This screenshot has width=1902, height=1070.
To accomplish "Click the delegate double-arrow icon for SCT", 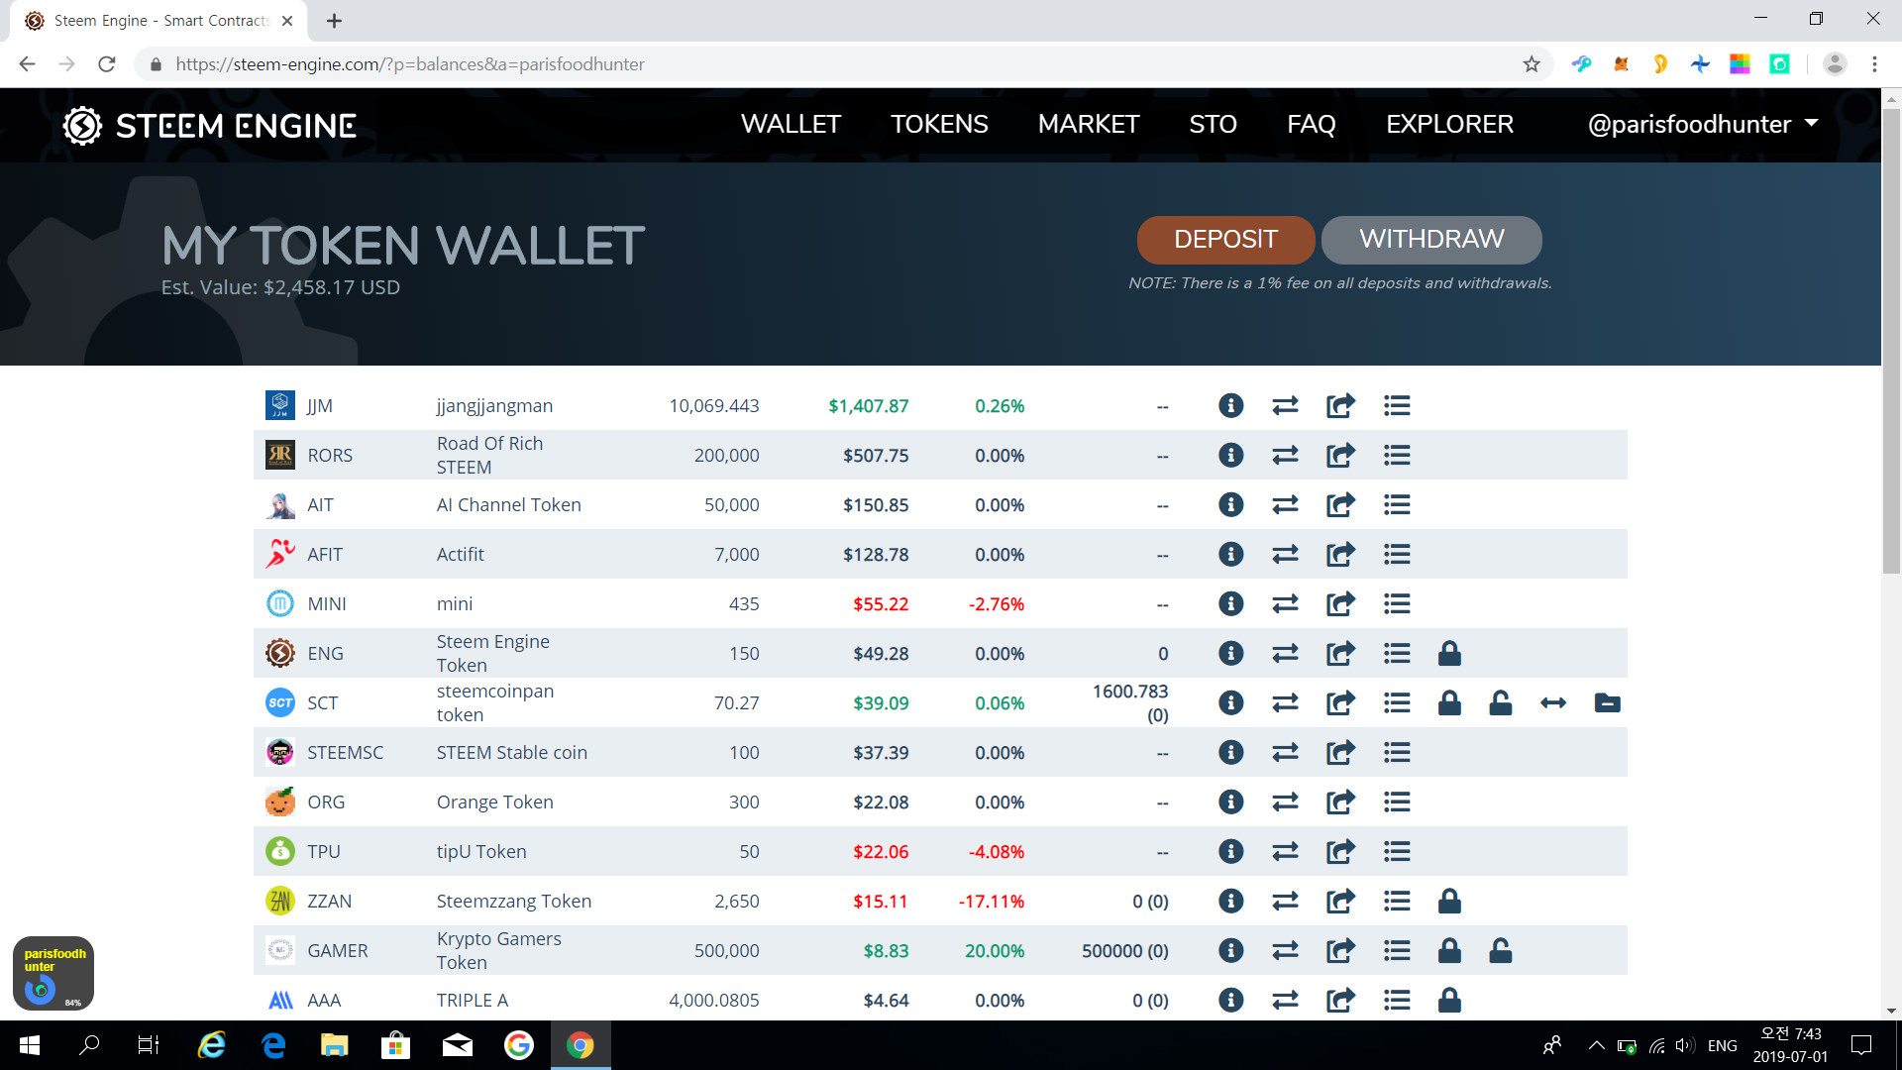I will pos(1553,702).
